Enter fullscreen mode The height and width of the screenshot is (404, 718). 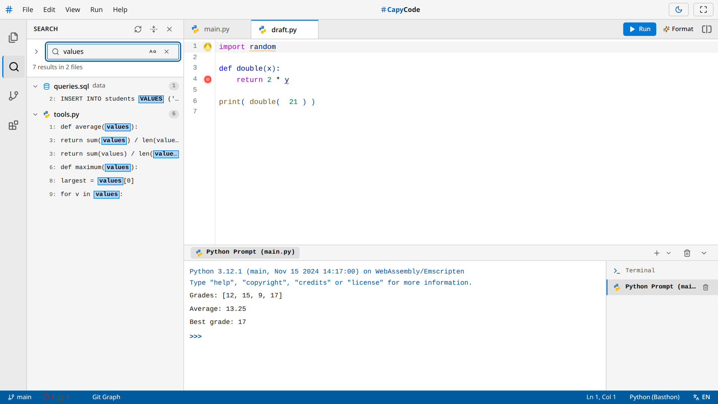click(703, 10)
